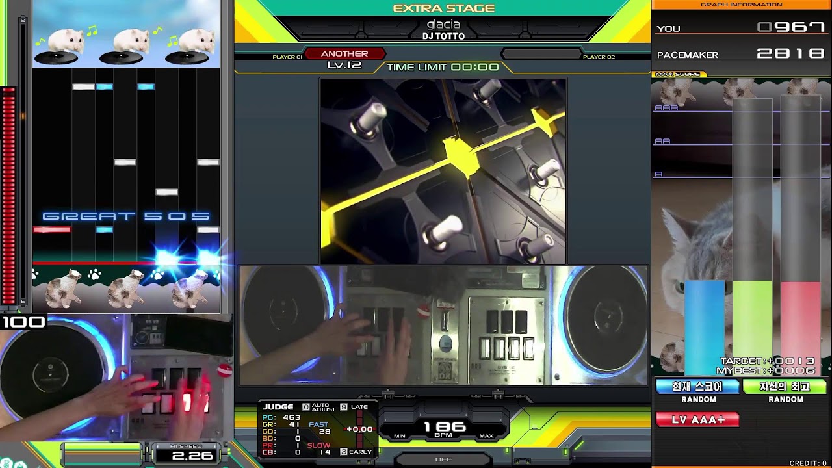Click the leftmost hamster on turntable icon
Image resolution: width=832 pixels, height=468 pixels.
(x=59, y=45)
